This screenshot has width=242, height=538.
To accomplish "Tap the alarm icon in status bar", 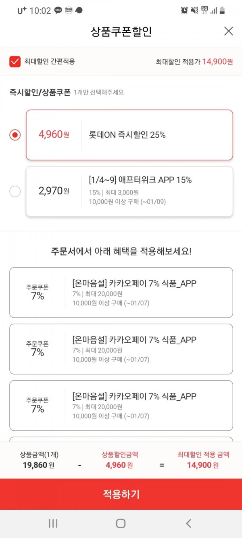I will click(184, 10).
